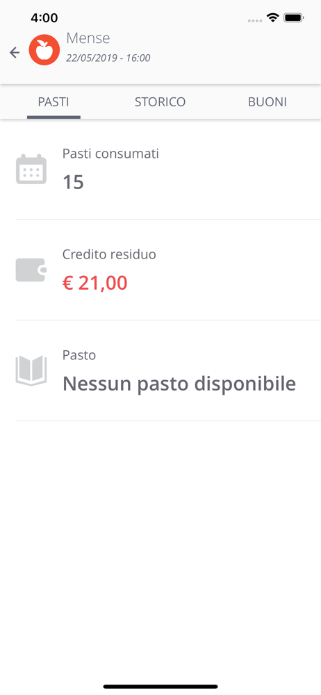The height and width of the screenshot is (695, 321).
Task: Click the meals consumed value 15
Action: 73,182
